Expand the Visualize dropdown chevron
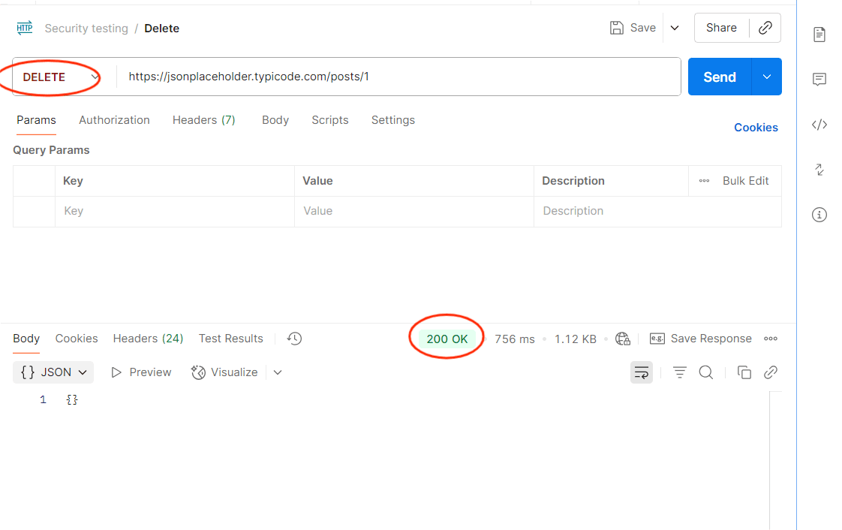 [x=277, y=372]
